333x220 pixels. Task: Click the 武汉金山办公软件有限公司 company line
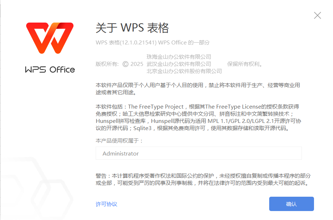pos(179,64)
